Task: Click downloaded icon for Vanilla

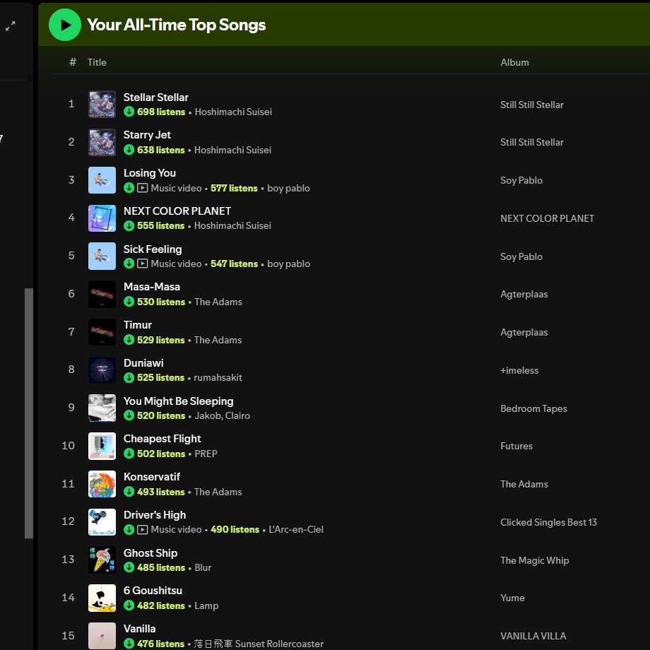Action: [x=129, y=644]
